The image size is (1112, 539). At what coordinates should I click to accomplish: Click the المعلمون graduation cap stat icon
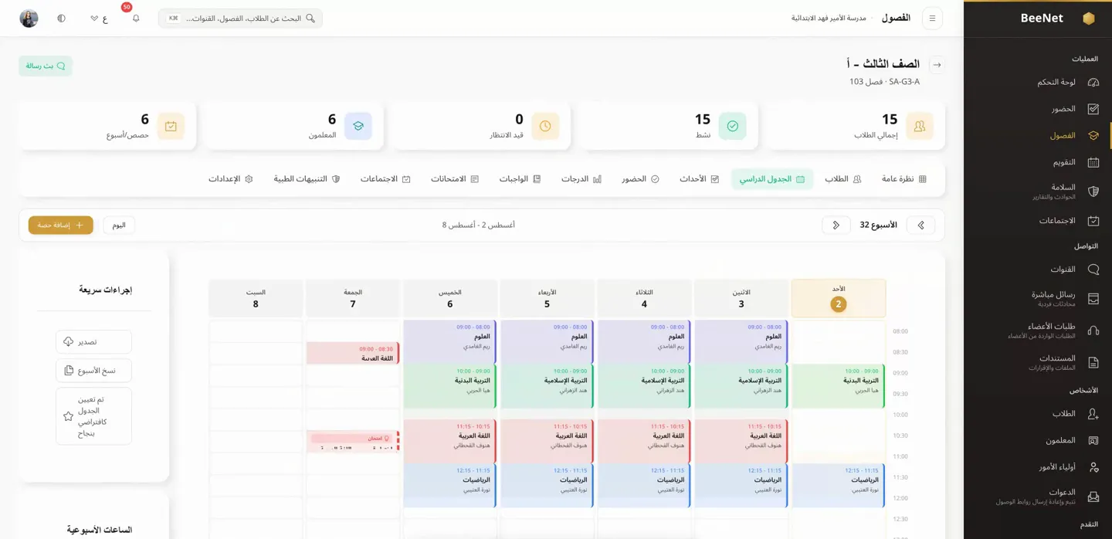pyautogui.click(x=358, y=126)
